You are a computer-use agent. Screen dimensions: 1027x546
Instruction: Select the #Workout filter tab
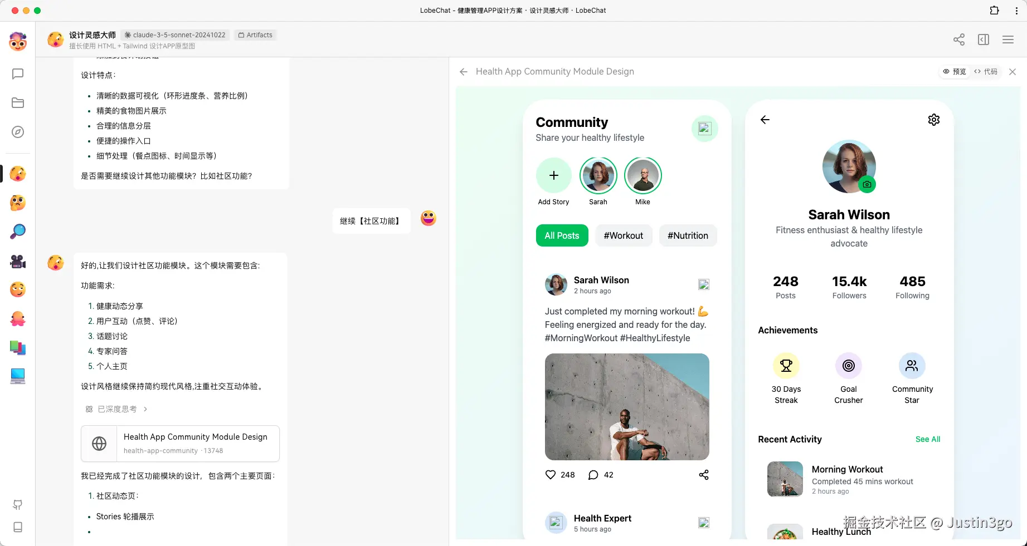pyautogui.click(x=624, y=235)
